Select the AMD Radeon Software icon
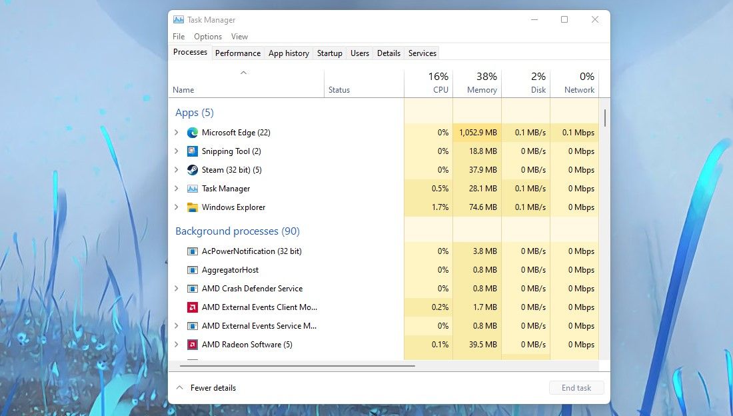Image resolution: width=733 pixels, height=416 pixels. (x=192, y=345)
